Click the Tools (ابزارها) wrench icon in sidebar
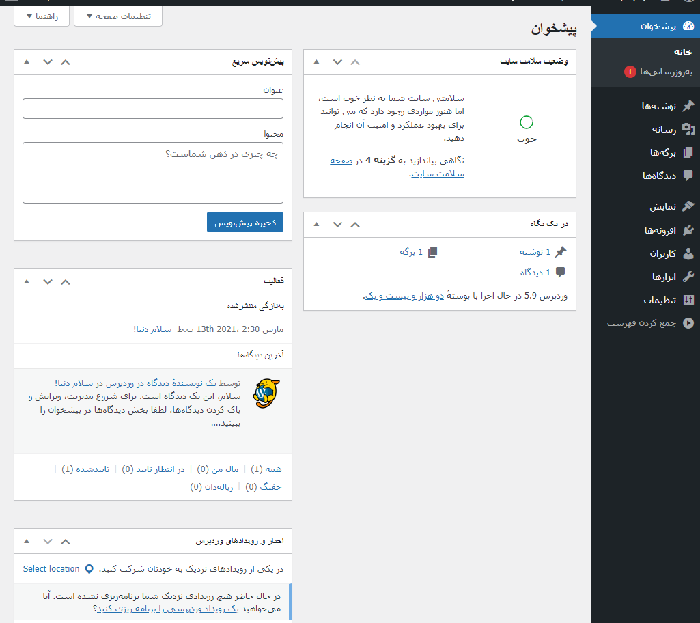700x623 pixels. point(688,277)
